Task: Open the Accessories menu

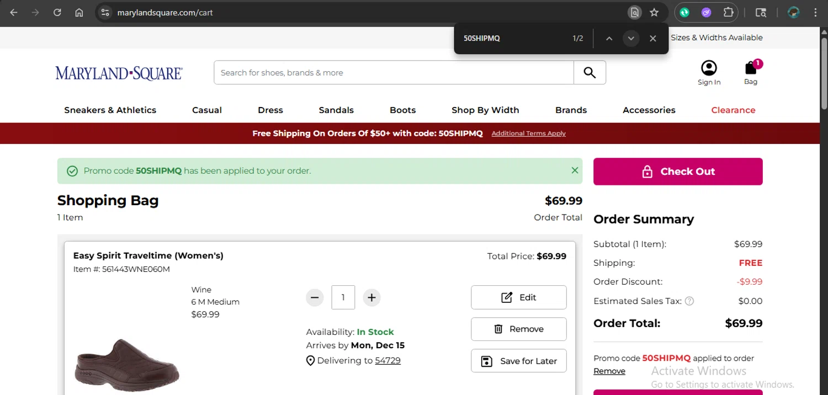Action: [x=649, y=110]
